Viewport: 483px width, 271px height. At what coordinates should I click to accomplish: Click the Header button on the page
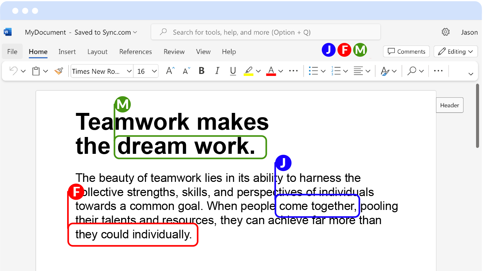coord(449,105)
